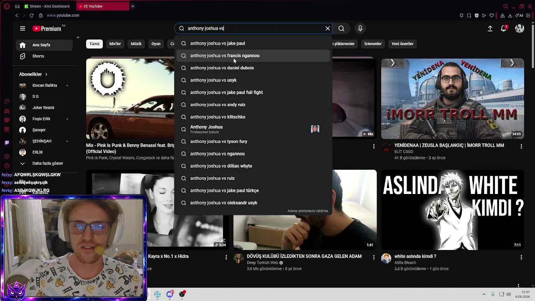This screenshot has width=535, height=301.
Task: Add page to bookmarks heart icon
Action: [x=492, y=15]
